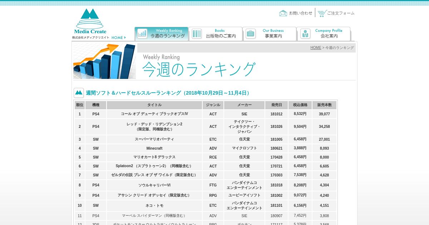Click the Books tab icon
Viewport: 429px width, 225px height.
click(197, 34)
